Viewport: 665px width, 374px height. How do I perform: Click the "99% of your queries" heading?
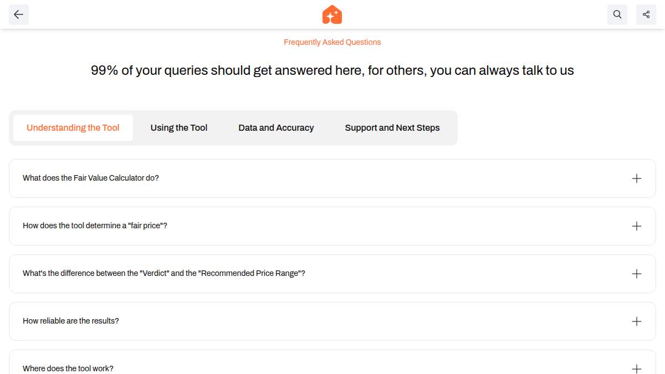point(332,70)
